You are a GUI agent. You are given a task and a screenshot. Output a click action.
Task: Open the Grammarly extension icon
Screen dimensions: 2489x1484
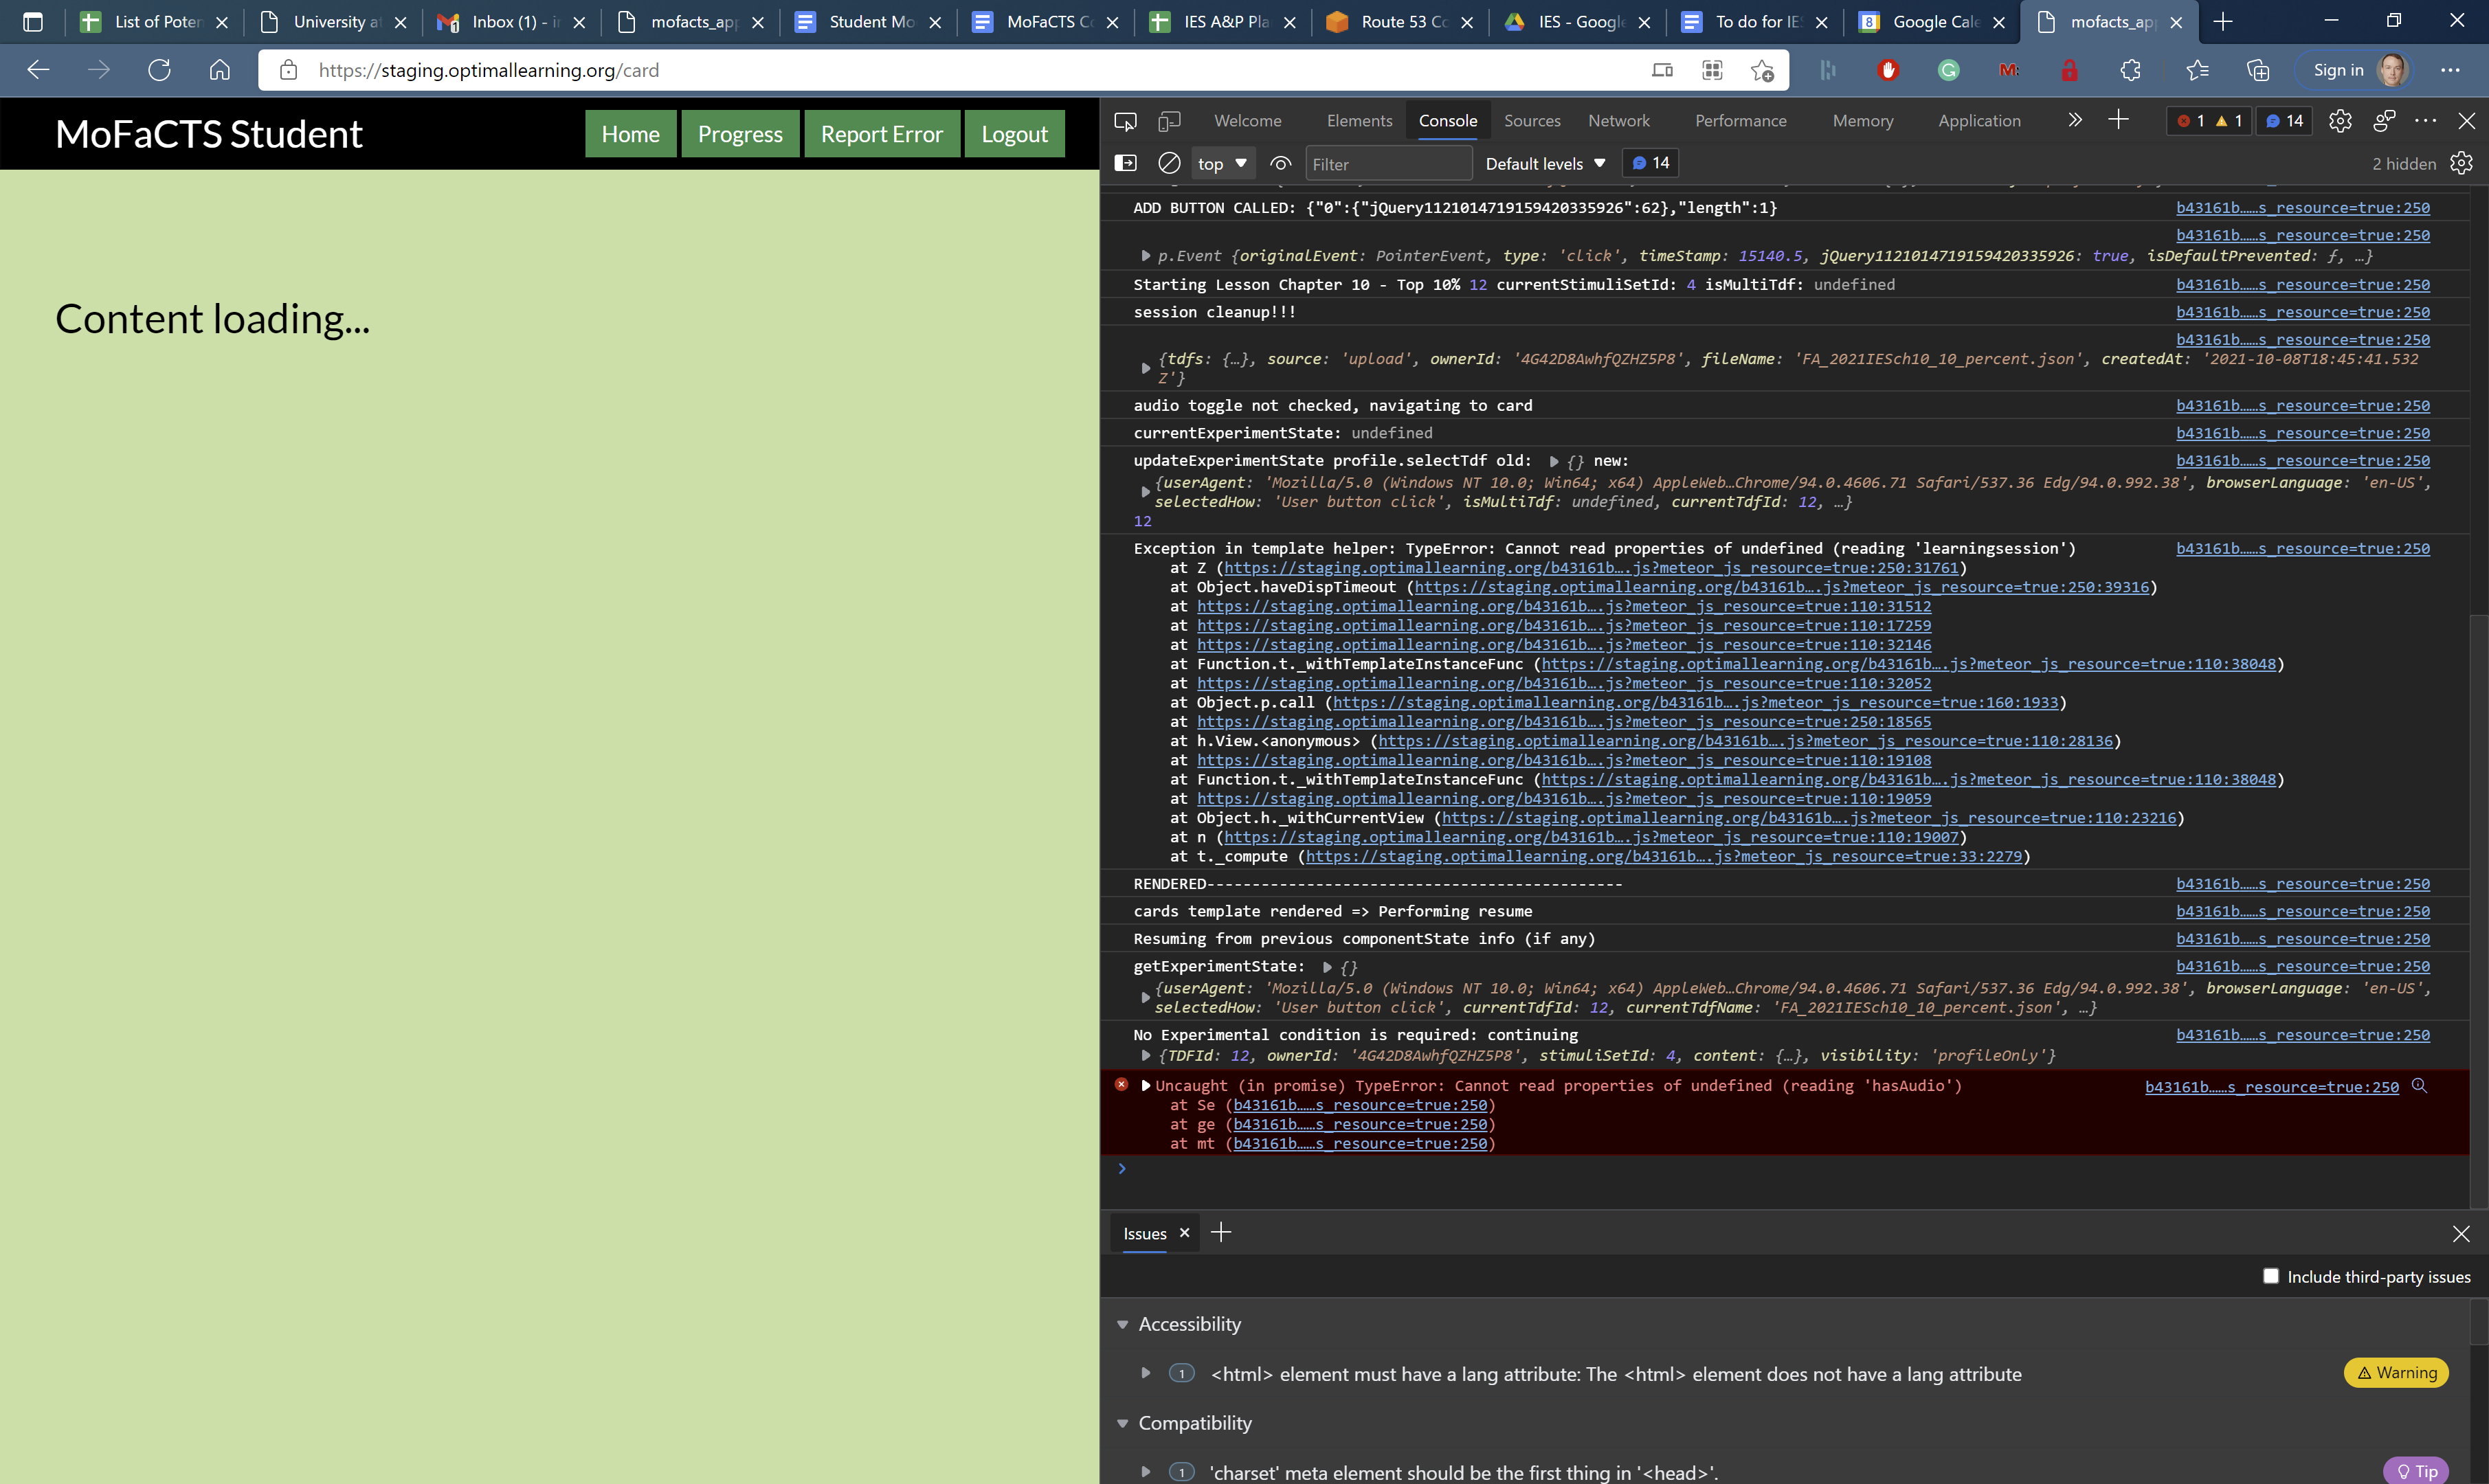pyautogui.click(x=1947, y=70)
